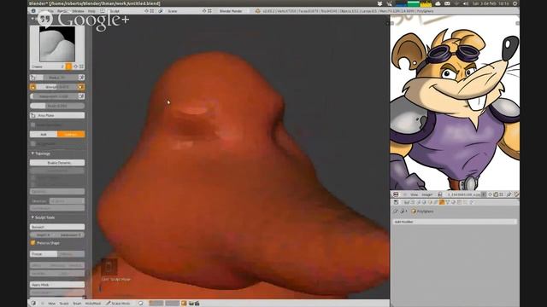Open the Sculpt menu in the viewport header

click(64, 304)
